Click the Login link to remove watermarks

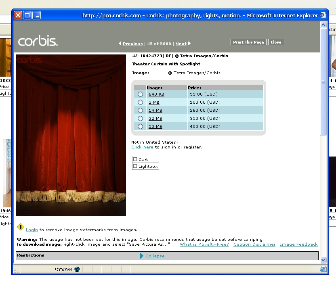point(32,230)
